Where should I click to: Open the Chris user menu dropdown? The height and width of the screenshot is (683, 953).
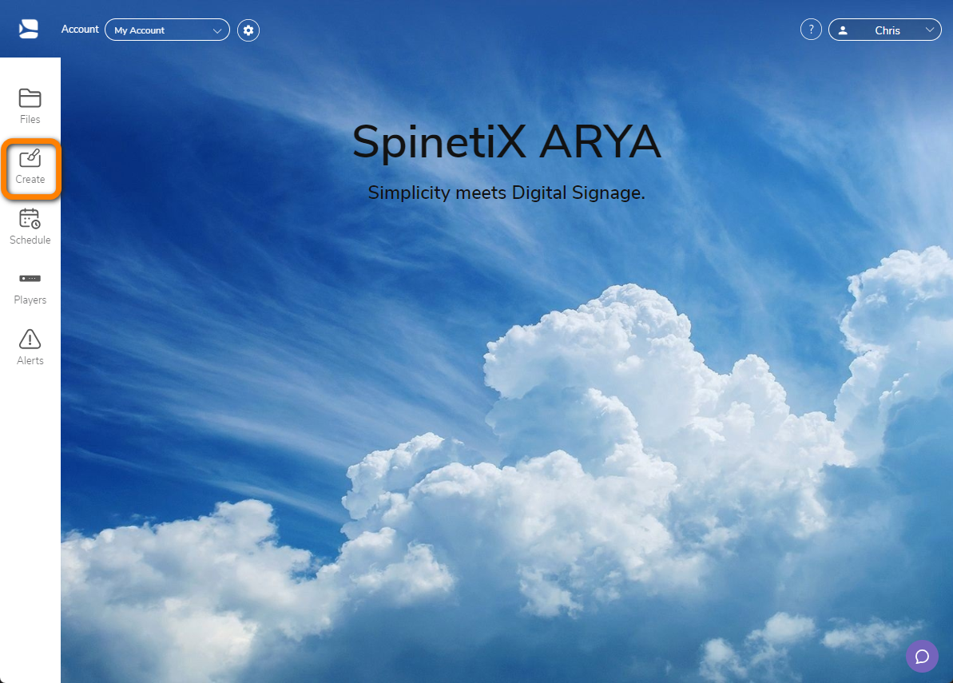885,30
